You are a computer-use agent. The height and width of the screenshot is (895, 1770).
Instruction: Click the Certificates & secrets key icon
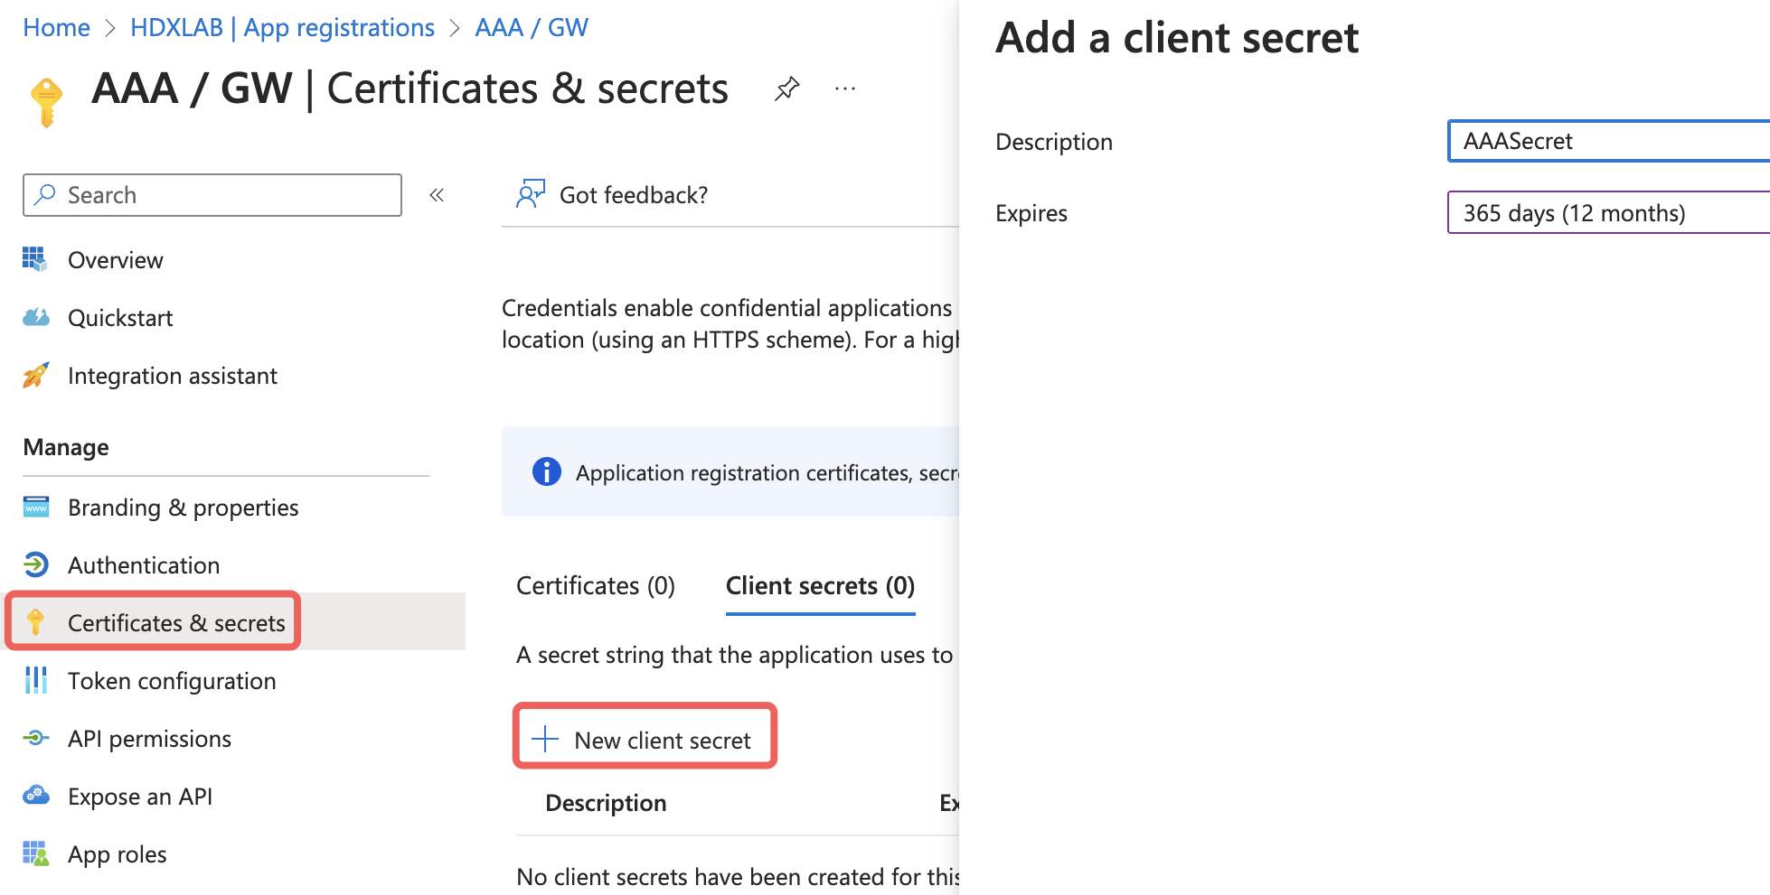35,621
